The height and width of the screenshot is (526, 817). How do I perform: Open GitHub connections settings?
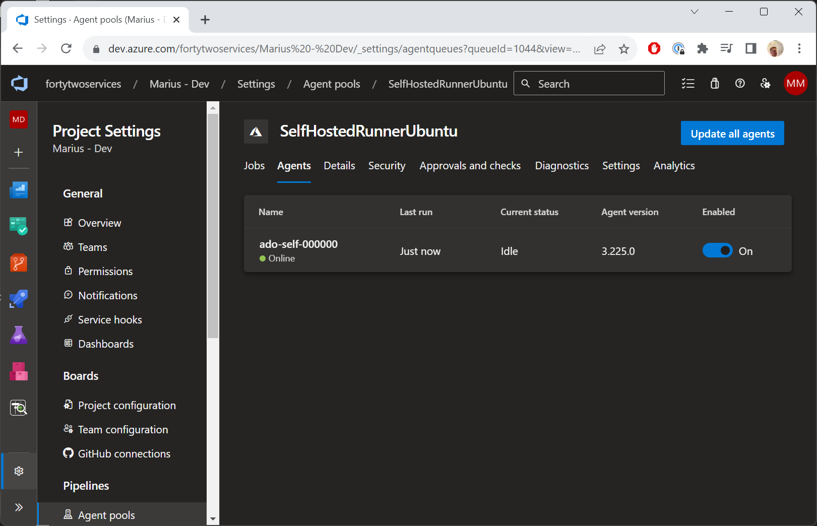(124, 454)
